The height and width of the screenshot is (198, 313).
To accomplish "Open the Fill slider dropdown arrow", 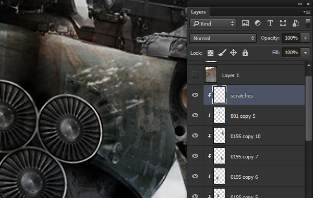I will pyautogui.click(x=305, y=53).
